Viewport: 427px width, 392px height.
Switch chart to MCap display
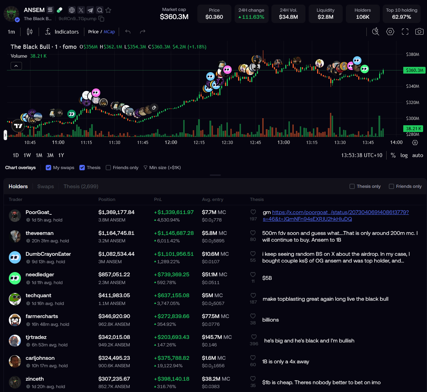coord(109,32)
